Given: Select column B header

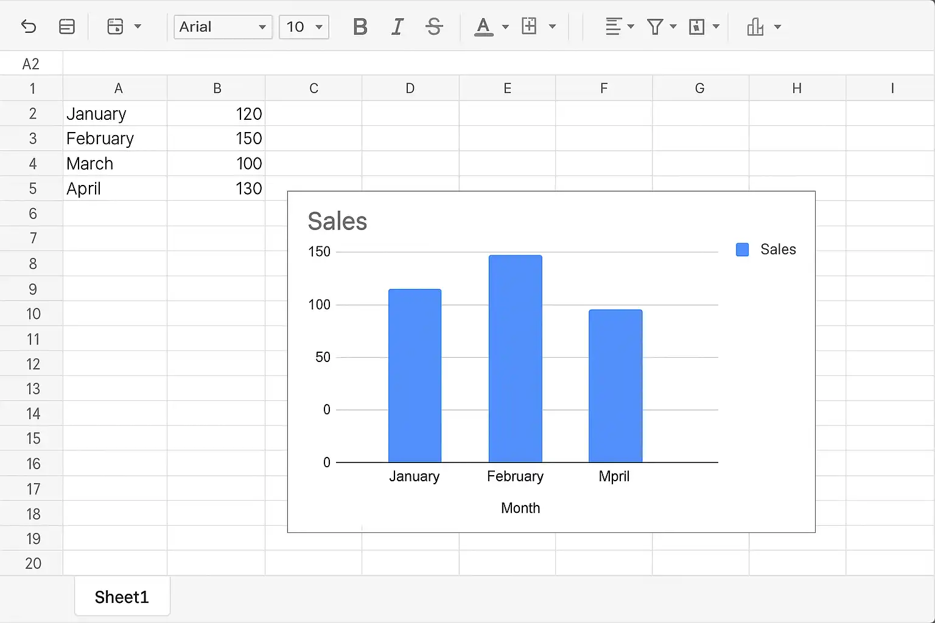Looking at the screenshot, I should coord(216,88).
